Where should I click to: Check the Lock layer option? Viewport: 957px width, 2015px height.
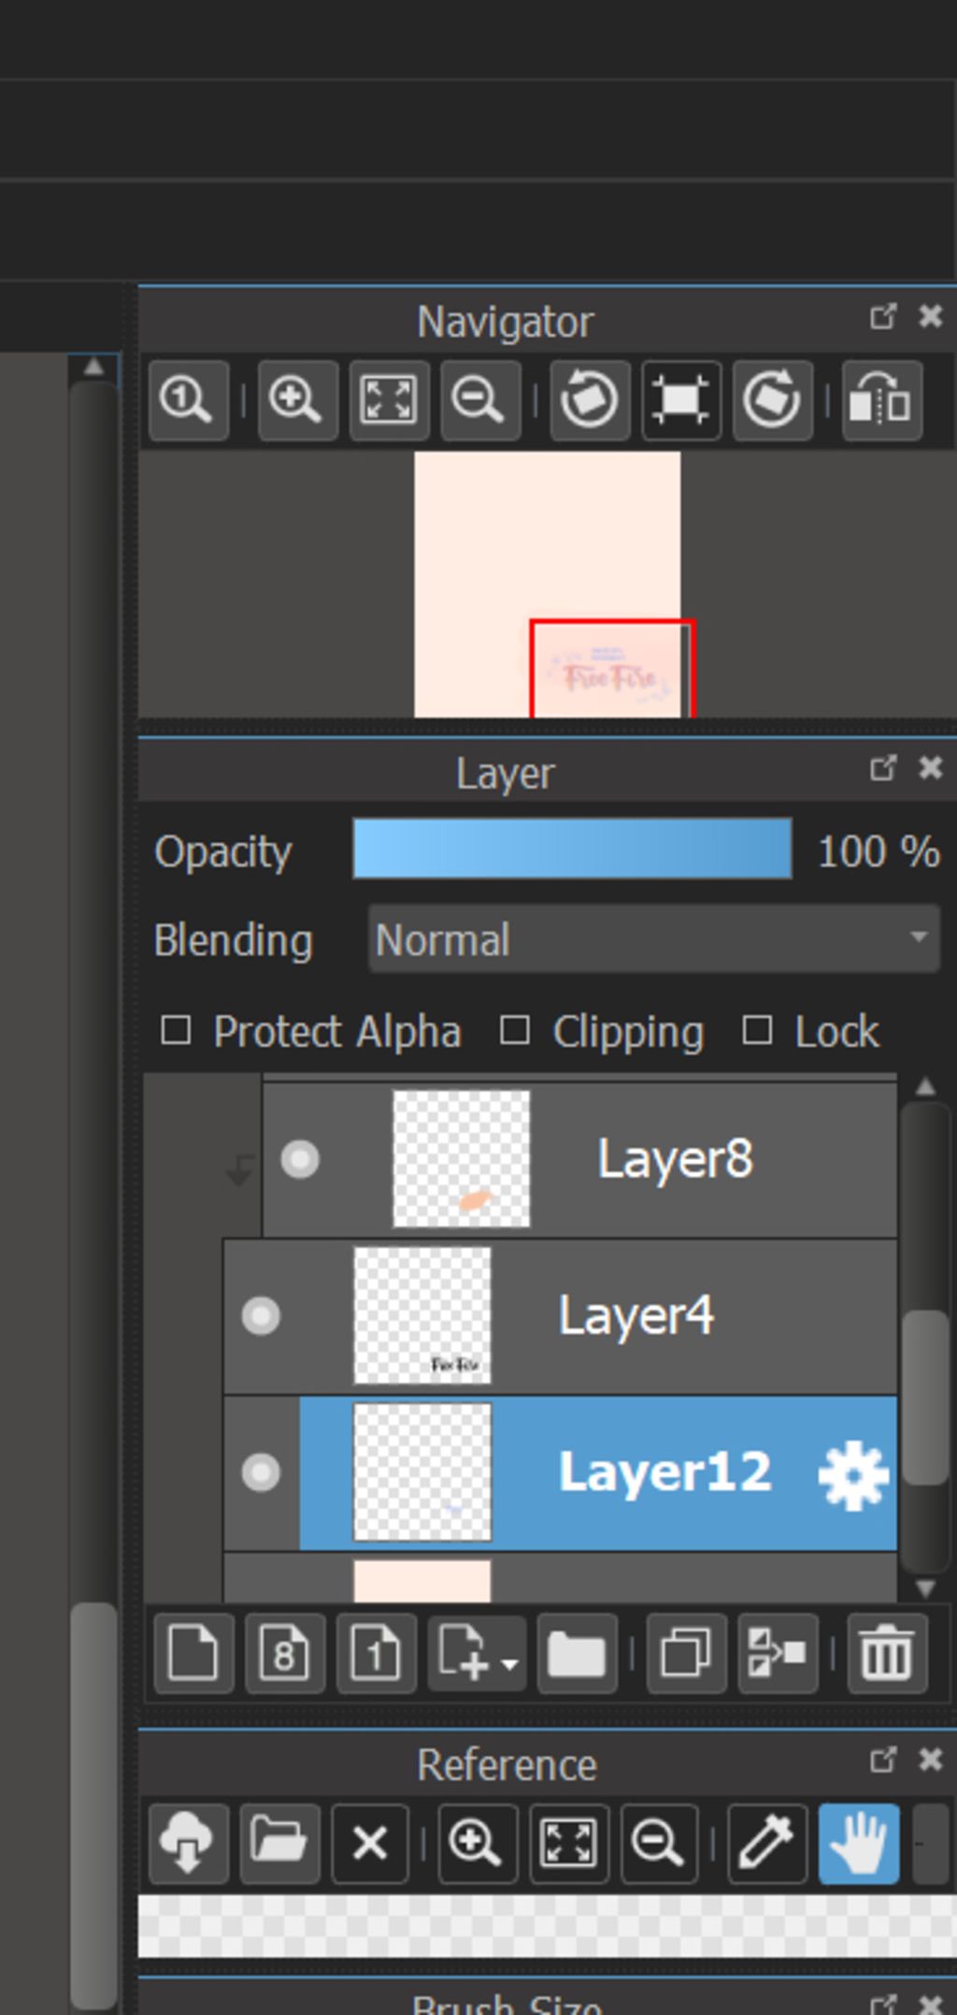pos(757,1031)
